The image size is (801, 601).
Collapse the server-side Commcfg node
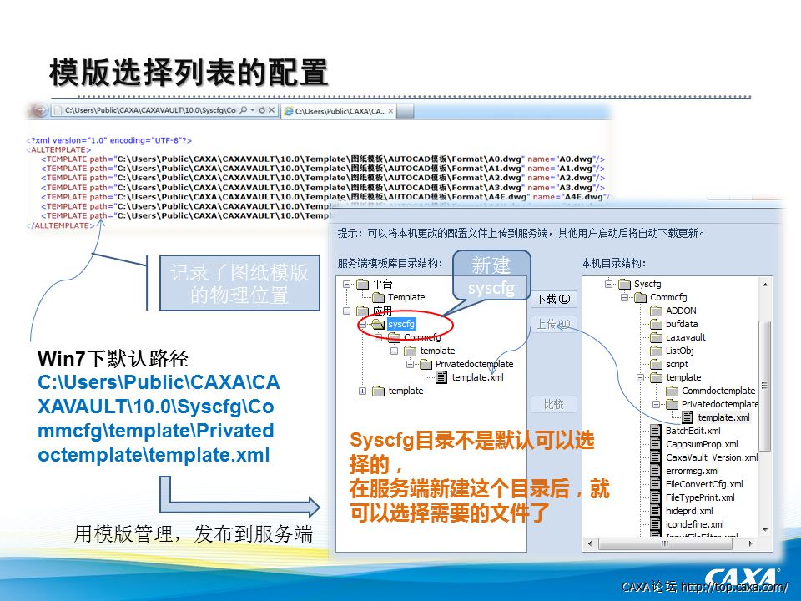click(379, 337)
